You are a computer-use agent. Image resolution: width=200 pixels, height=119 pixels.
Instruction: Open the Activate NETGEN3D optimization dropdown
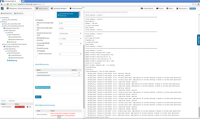(70, 44)
